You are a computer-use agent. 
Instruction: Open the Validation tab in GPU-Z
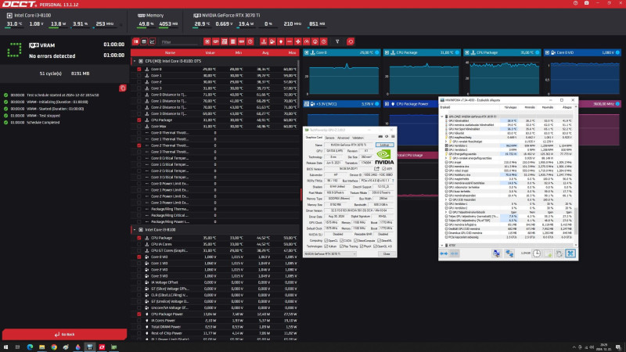(358, 138)
